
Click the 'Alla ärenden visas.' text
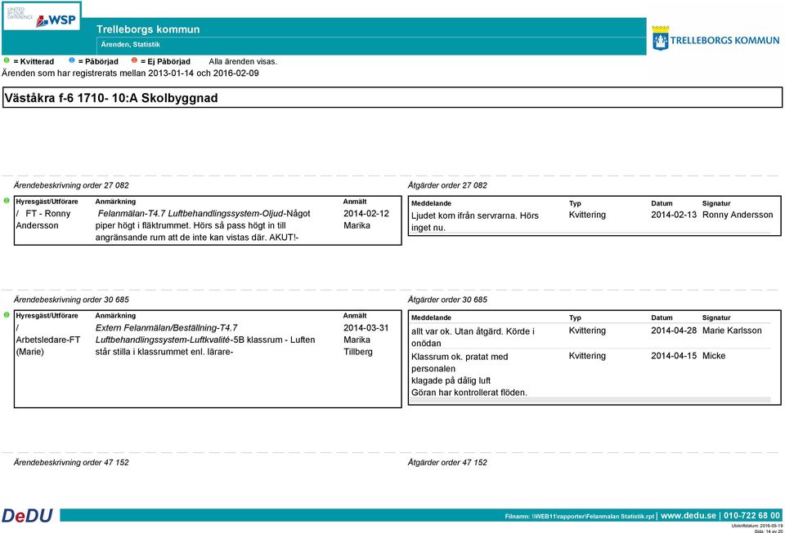243,61
